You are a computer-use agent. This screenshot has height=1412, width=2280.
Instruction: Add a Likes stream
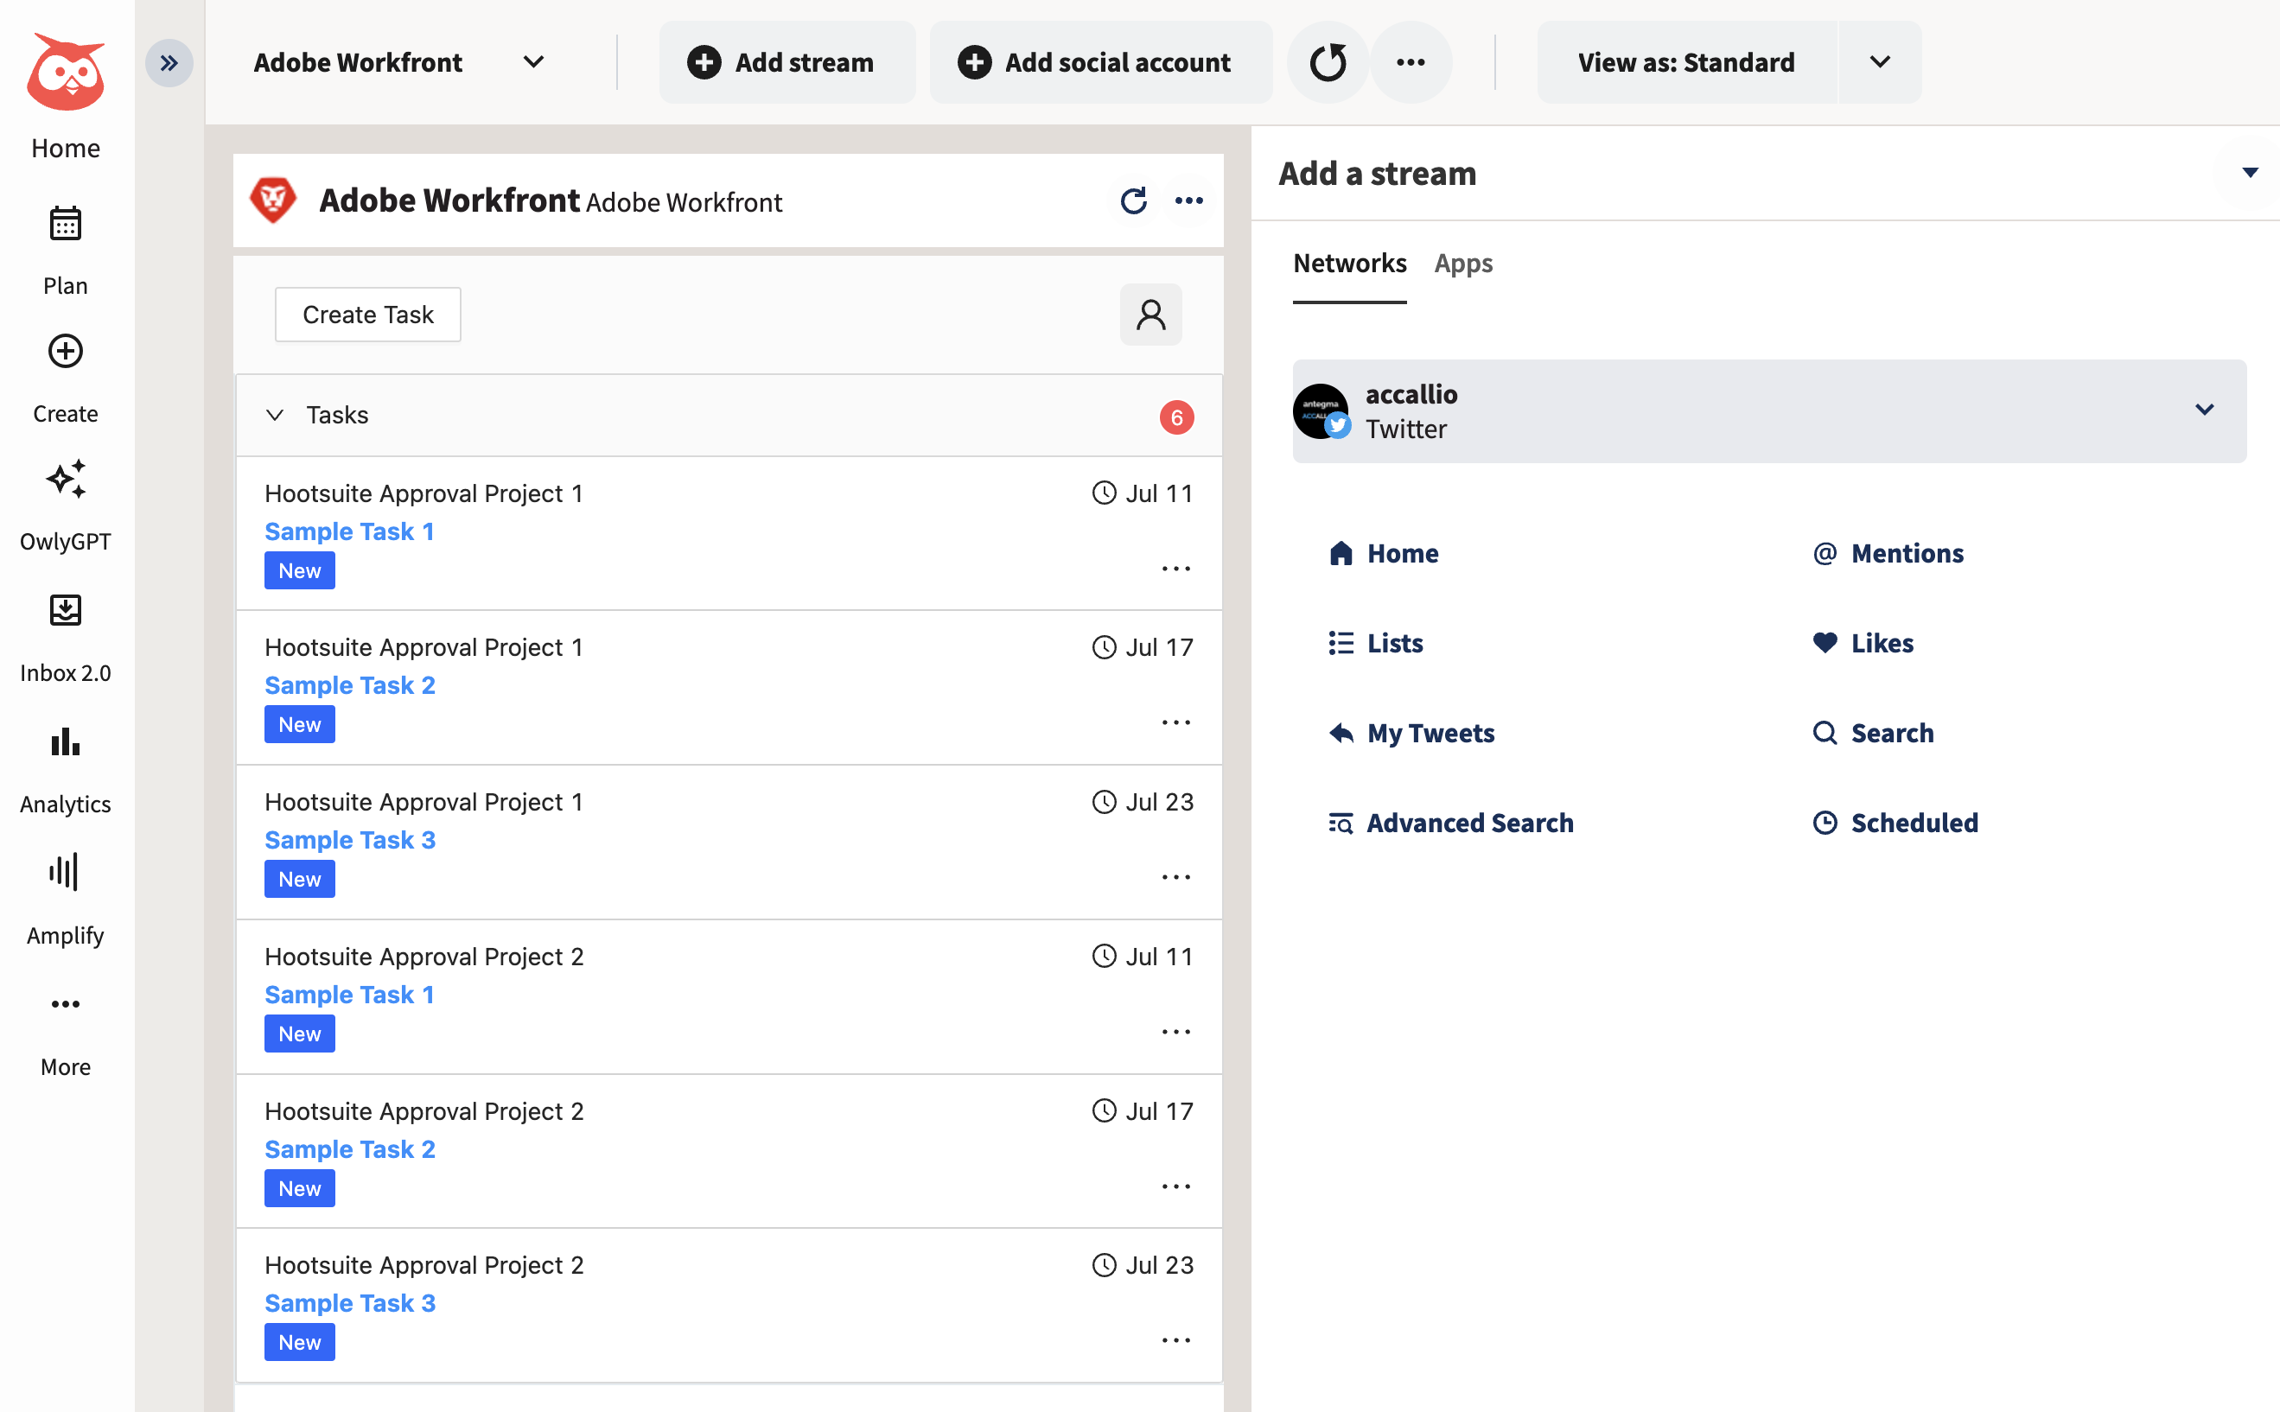pos(1863,644)
